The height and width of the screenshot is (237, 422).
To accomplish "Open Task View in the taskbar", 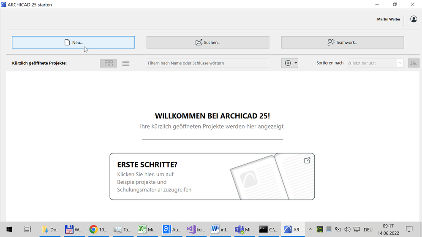I will pos(27,229).
